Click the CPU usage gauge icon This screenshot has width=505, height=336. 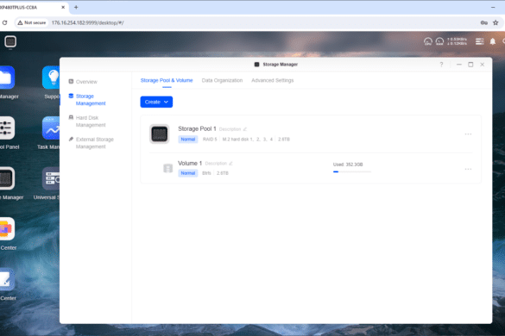(427, 41)
